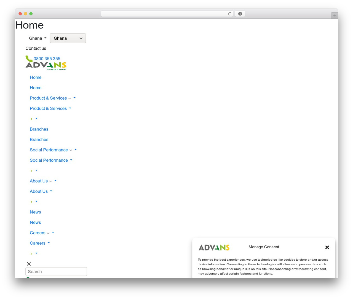Expand first Social Performance with chevron

click(x=53, y=150)
